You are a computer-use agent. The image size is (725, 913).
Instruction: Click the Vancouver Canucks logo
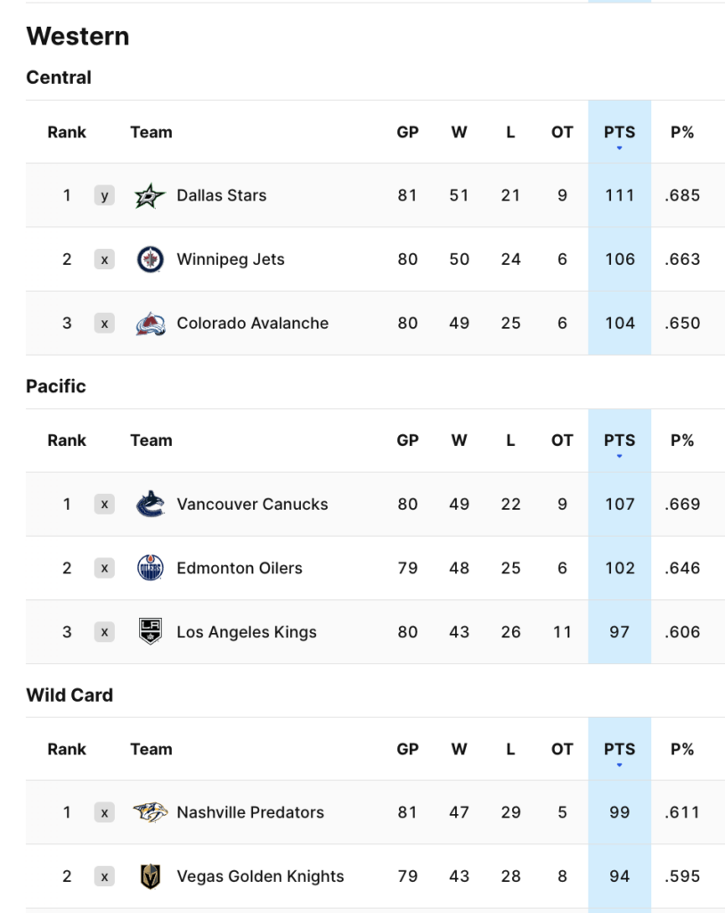pyautogui.click(x=151, y=504)
